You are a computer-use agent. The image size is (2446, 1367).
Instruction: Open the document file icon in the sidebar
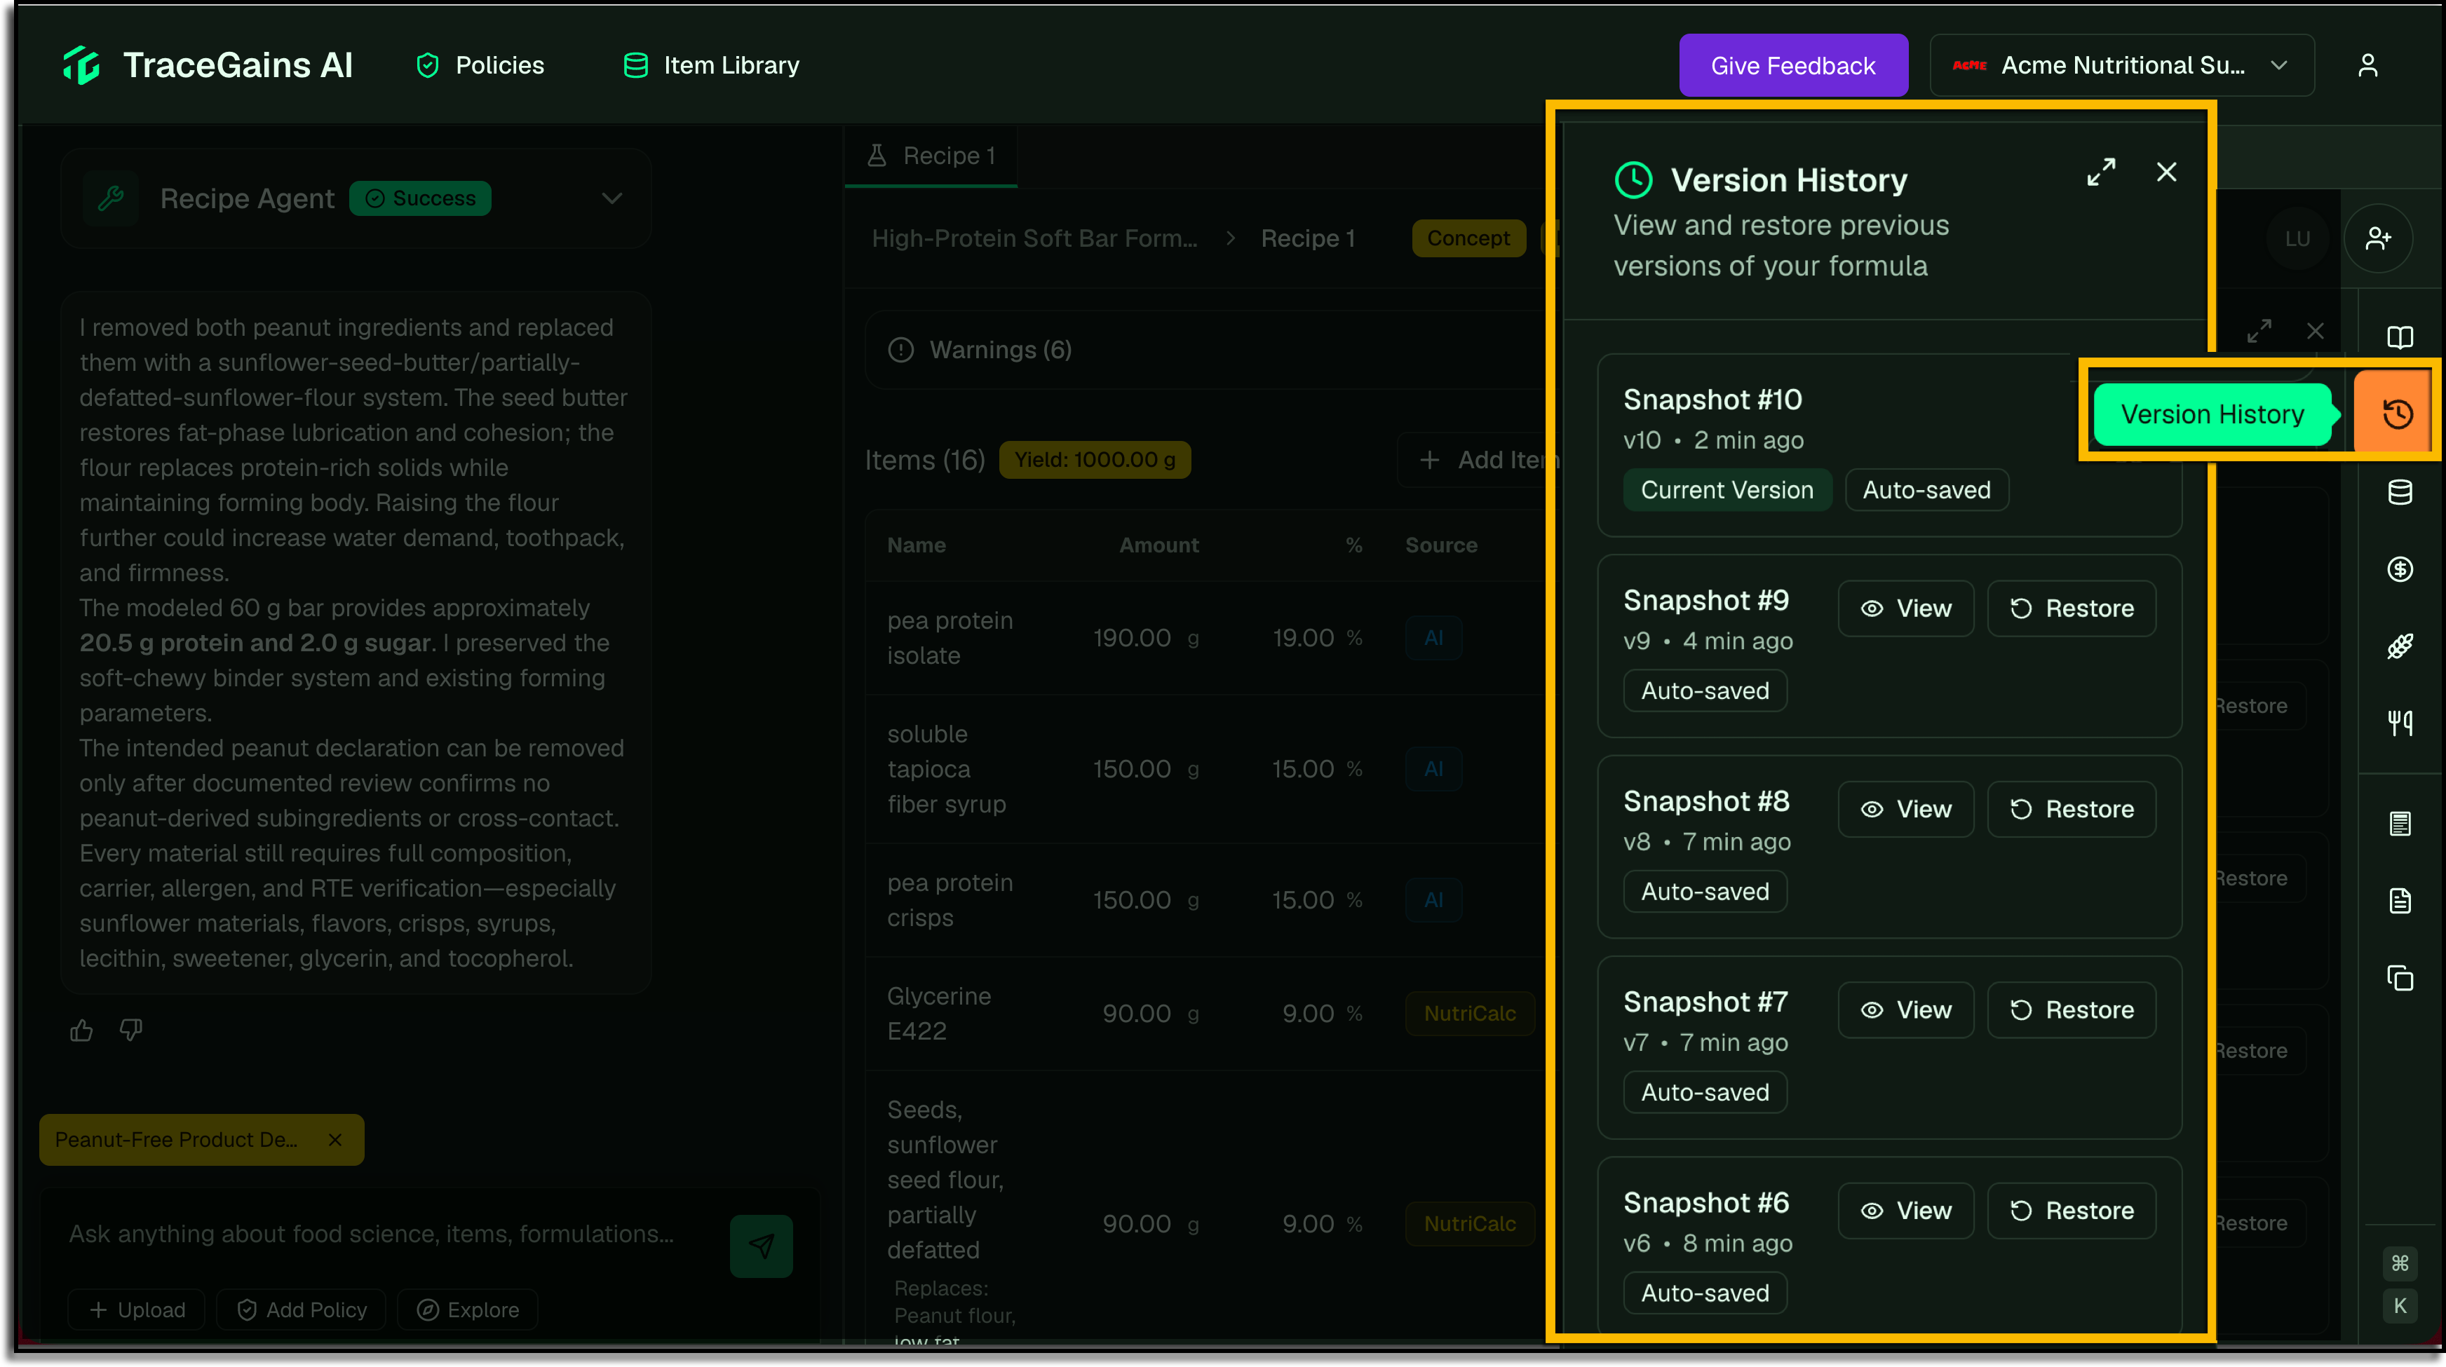tap(2400, 900)
